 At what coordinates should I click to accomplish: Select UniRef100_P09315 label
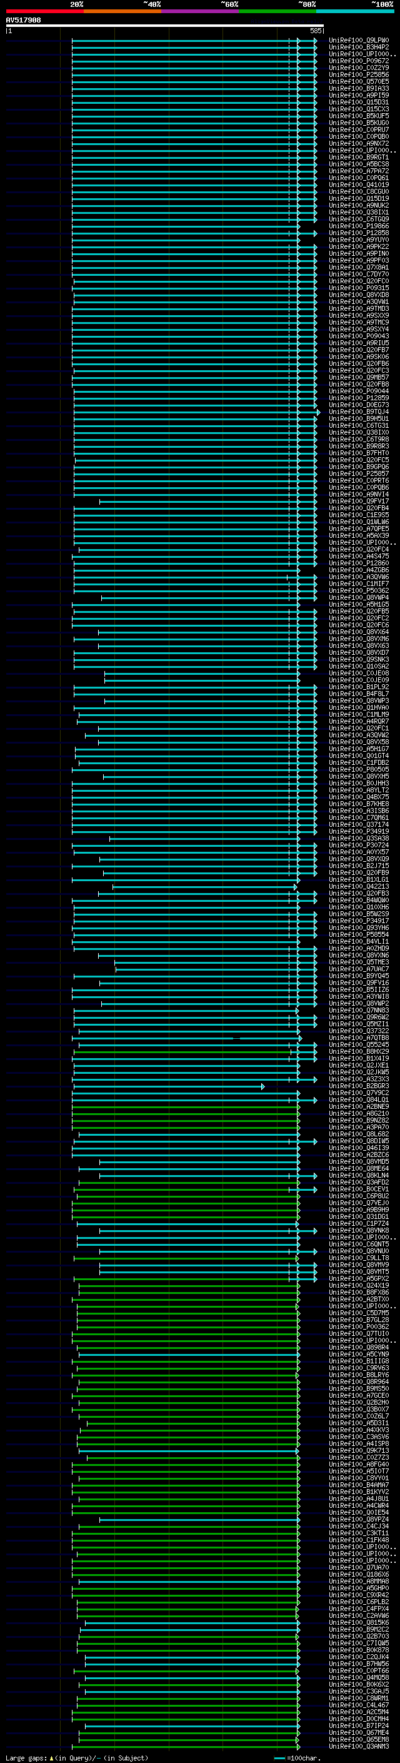359,288
